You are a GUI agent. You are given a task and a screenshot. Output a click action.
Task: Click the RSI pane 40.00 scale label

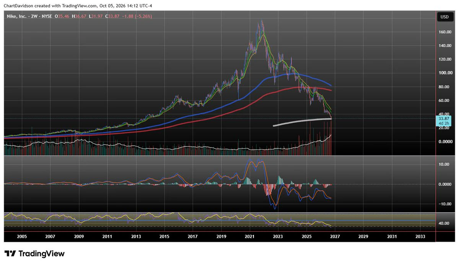coord(443,223)
